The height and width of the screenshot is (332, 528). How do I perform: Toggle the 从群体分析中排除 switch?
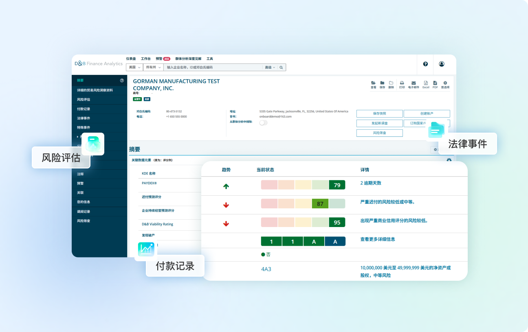(264, 122)
